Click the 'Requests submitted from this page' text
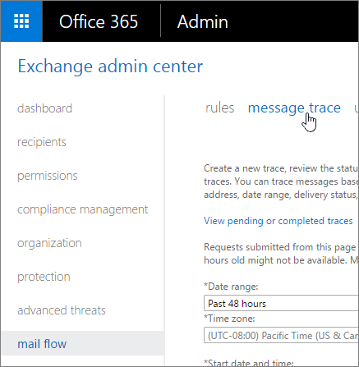This screenshot has height=367, width=359. coord(281,254)
